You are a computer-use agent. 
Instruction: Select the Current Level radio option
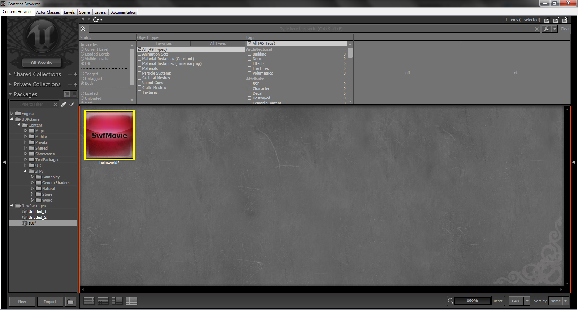tap(83, 49)
